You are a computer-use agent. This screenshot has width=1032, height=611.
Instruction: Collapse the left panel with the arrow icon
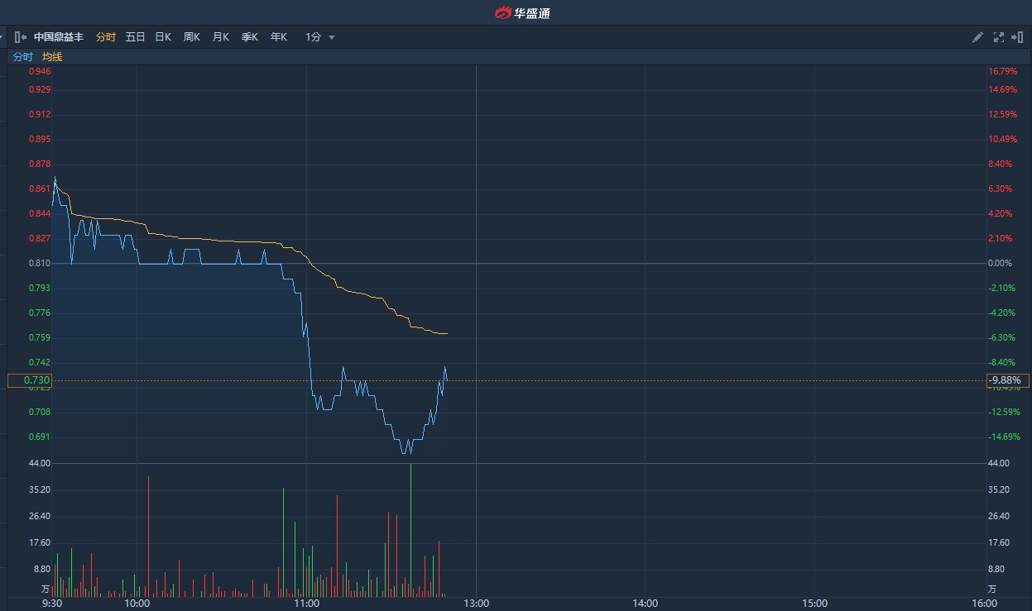pos(20,37)
